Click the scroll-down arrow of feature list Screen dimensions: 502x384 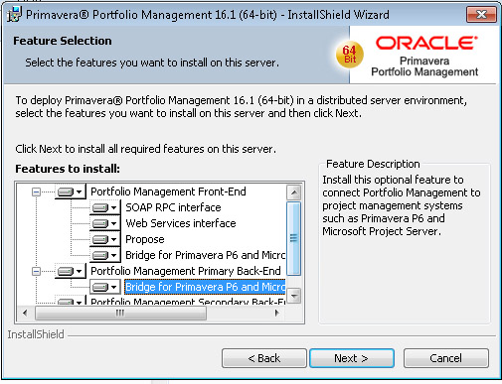click(294, 296)
